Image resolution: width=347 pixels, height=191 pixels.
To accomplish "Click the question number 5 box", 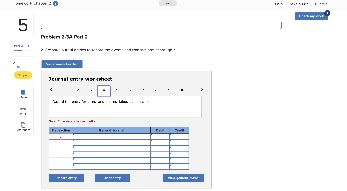I will [23, 25].
